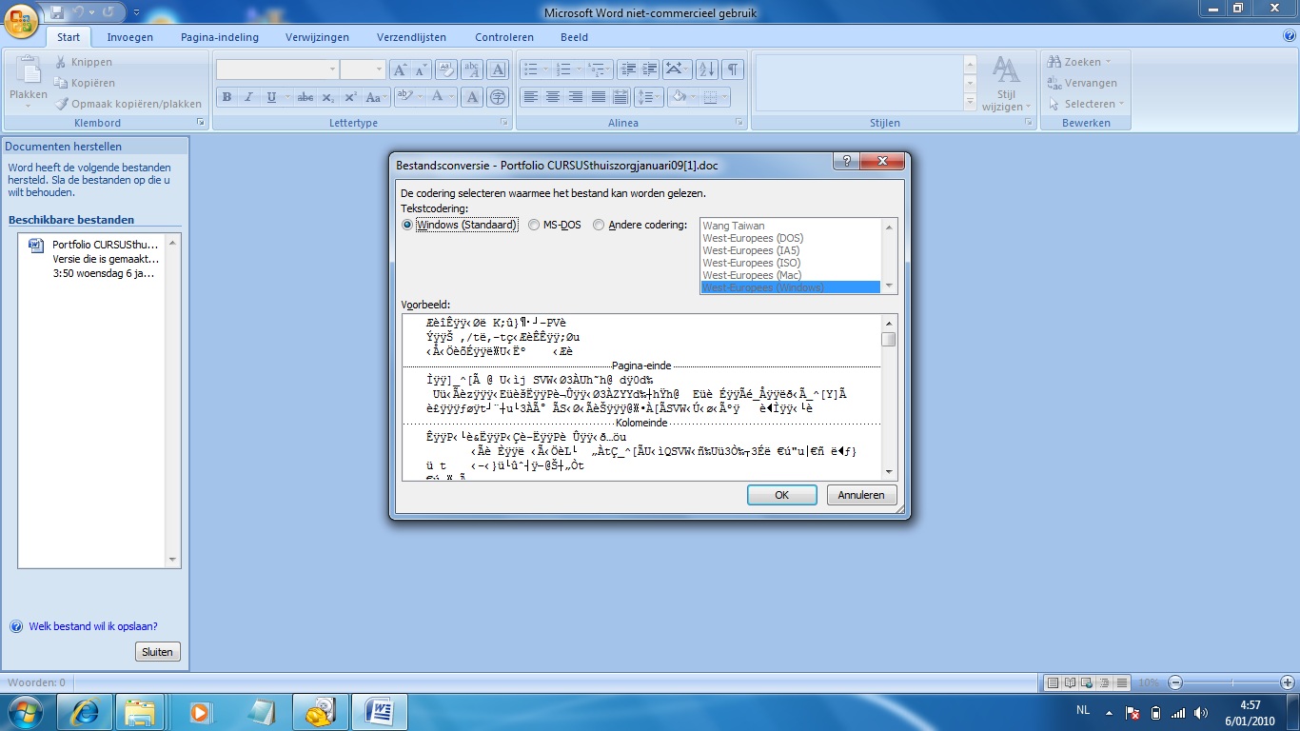
Task: Click the grow font icon
Action: [x=400, y=69]
